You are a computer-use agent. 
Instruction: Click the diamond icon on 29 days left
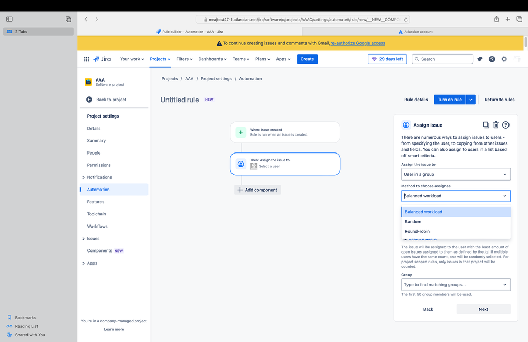coord(374,59)
